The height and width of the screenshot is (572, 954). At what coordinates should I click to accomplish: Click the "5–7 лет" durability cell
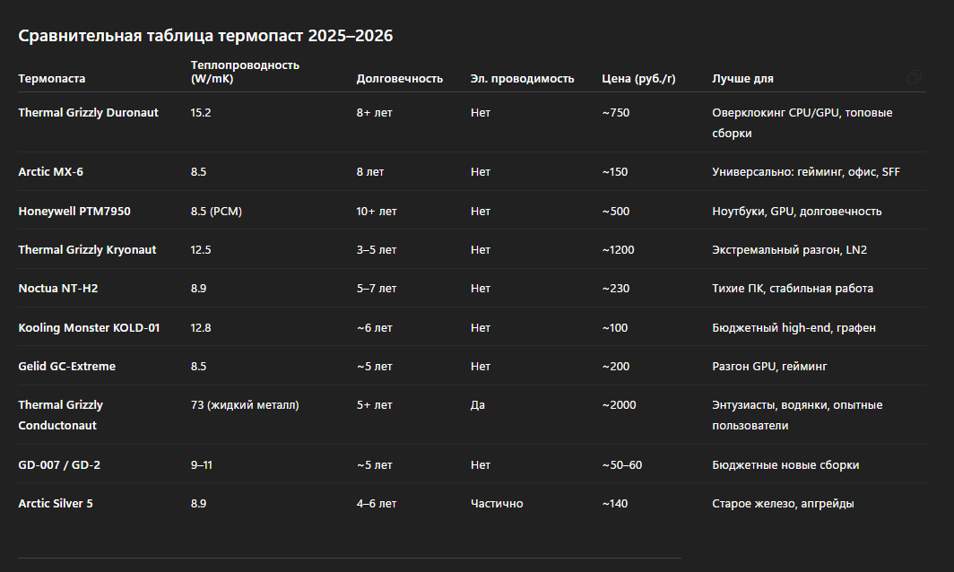click(377, 289)
